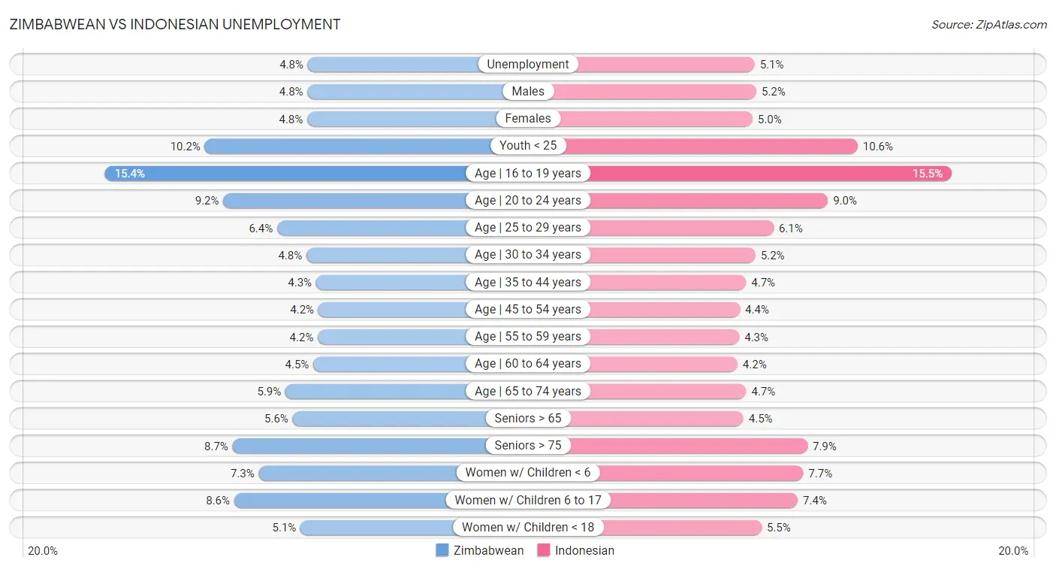Select the Seniors > 65 category label
The width and height of the screenshot is (1056, 569).
coord(528,419)
